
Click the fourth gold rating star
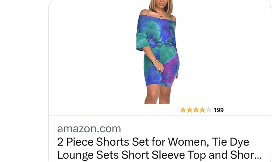point(202,110)
